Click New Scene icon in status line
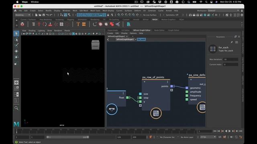Screen dimensions: 257x144 click(36, 15)
